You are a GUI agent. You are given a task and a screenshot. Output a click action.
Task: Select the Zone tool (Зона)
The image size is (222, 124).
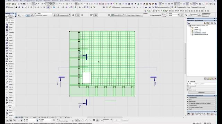tap(10, 59)
